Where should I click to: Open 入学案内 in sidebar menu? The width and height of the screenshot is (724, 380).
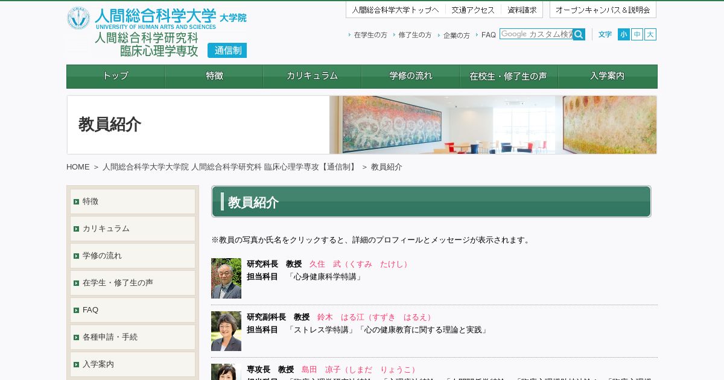point(133,364)
